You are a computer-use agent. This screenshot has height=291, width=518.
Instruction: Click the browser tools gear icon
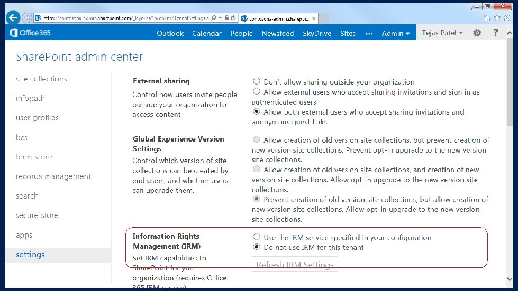(507, 18)
